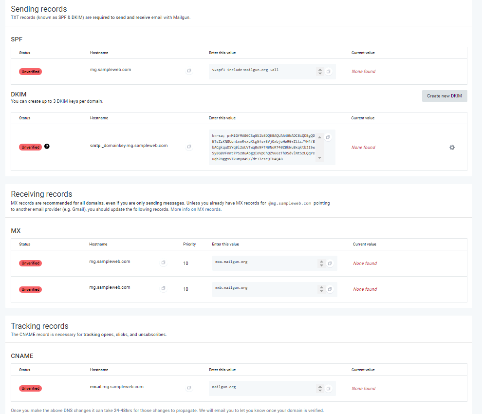Click the CNAME record Unverified badge

(30, 389)
